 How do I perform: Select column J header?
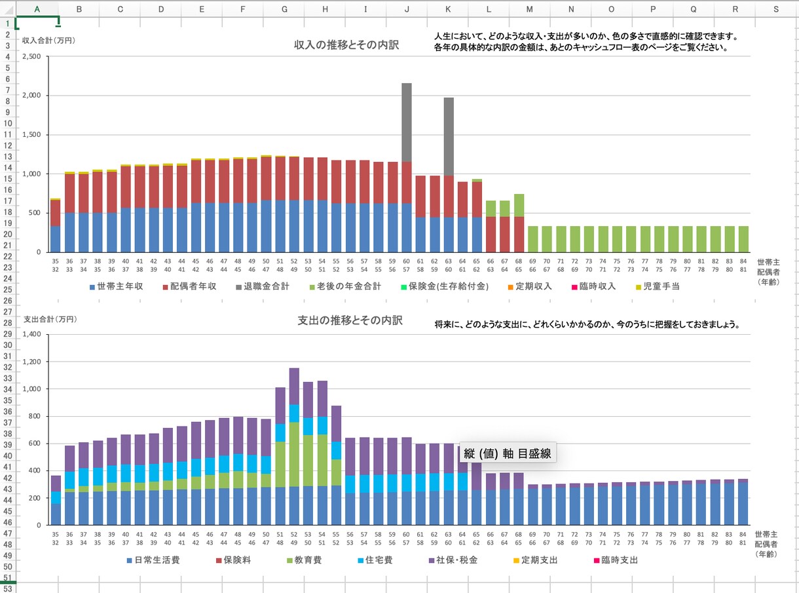407,9
